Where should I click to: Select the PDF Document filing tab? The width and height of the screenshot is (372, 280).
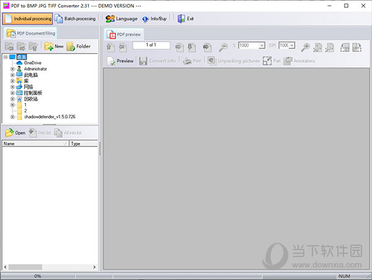[x=30, y=34]
